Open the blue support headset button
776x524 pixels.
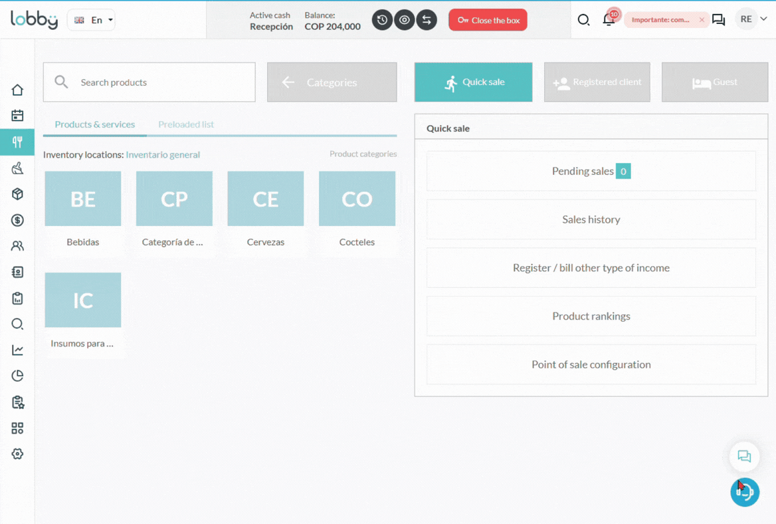coord(745,492)
